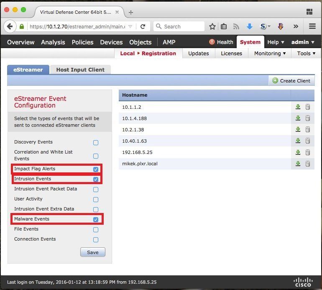This screenshot has width=322, height=290.
Task: Click the Hostname column header
Action: click(x=135, y=95)
